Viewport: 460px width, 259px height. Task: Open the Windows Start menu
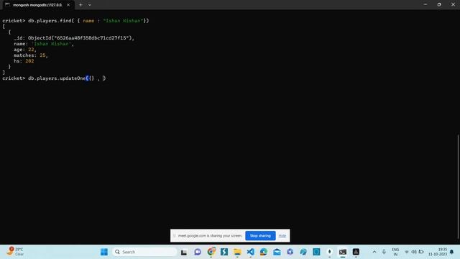[104, 252]
